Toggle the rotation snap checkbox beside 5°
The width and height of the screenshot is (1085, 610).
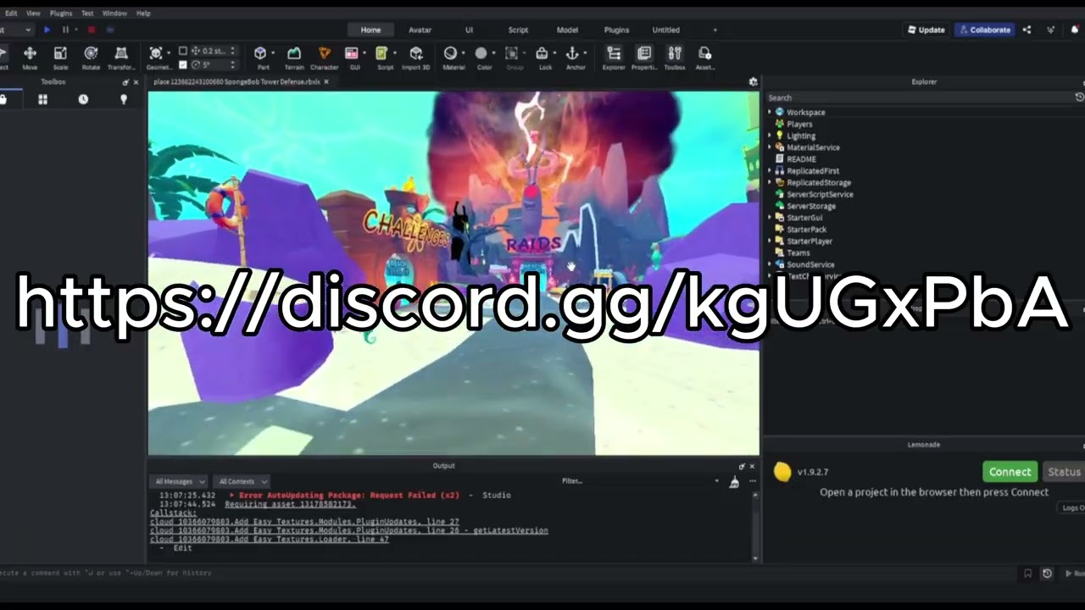tap(183, 64)
